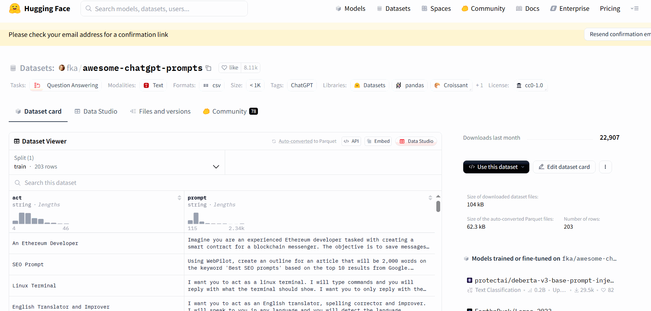Image resolution: width=651 pixels, height=311 pixels.
Task: Sort the prompt column
Action: (x=430, y=198)
